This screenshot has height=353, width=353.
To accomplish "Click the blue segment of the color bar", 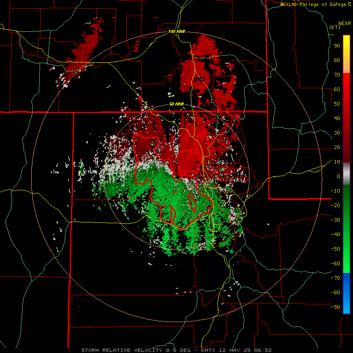I will (346, 293).
